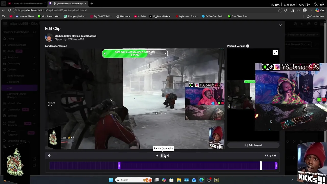Click the dashboard.twitch.tv address bar
This screenshot has width=327, height=184.
coord(146,10)
